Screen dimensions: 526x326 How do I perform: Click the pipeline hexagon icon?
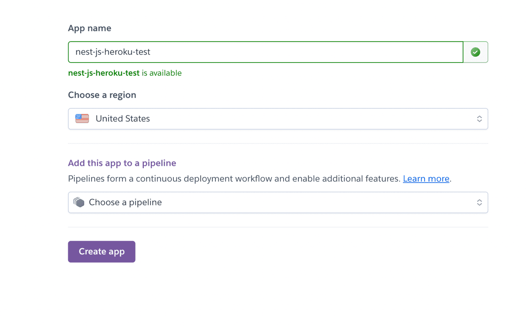79,202
